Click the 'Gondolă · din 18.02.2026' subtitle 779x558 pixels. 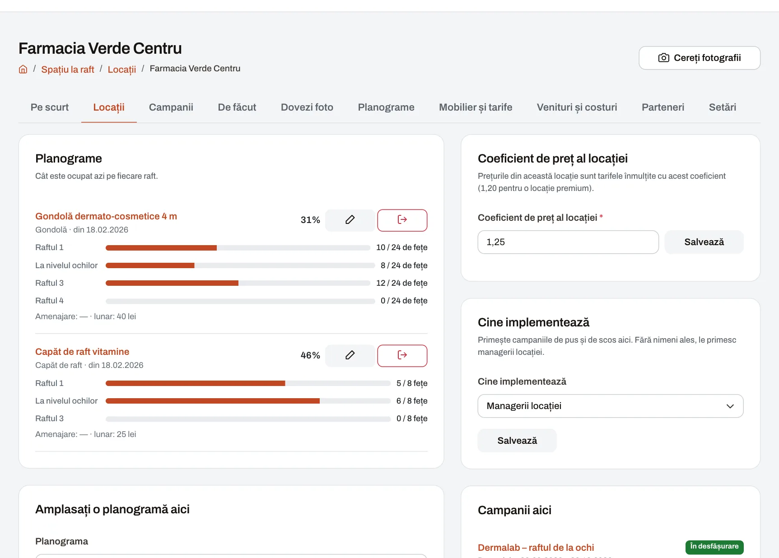click(82, 230)
